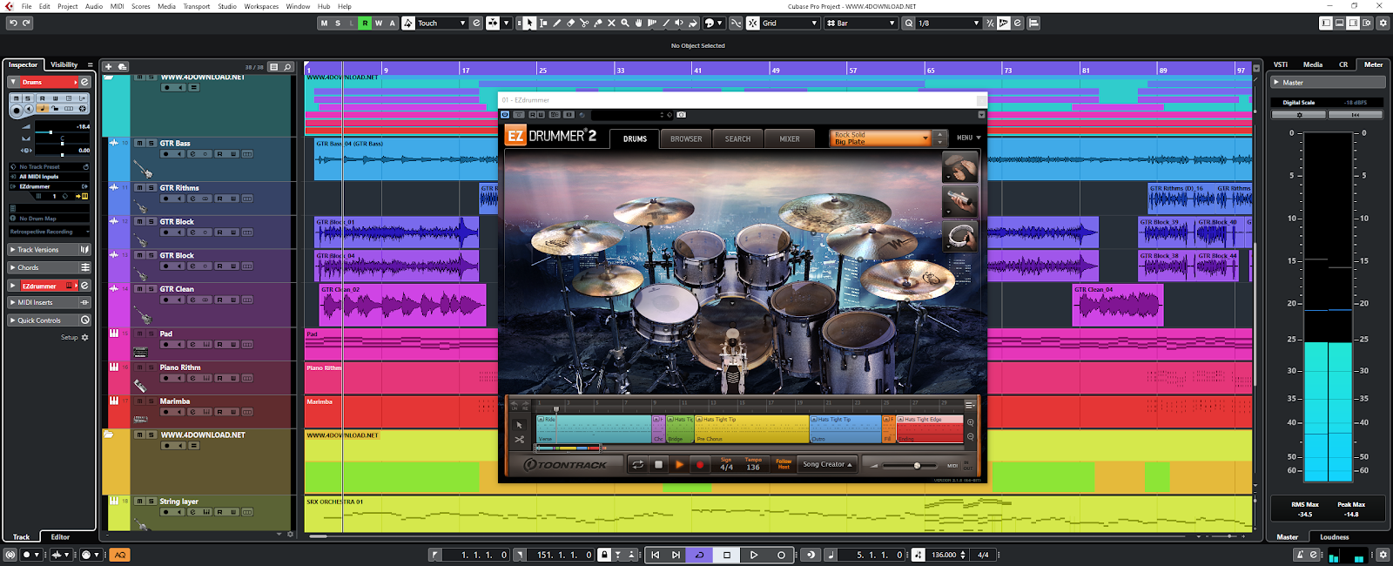This screenshot has width=1393, height=566.
Task: Open track search magnifier in track list
Action: tap(287, 66)
